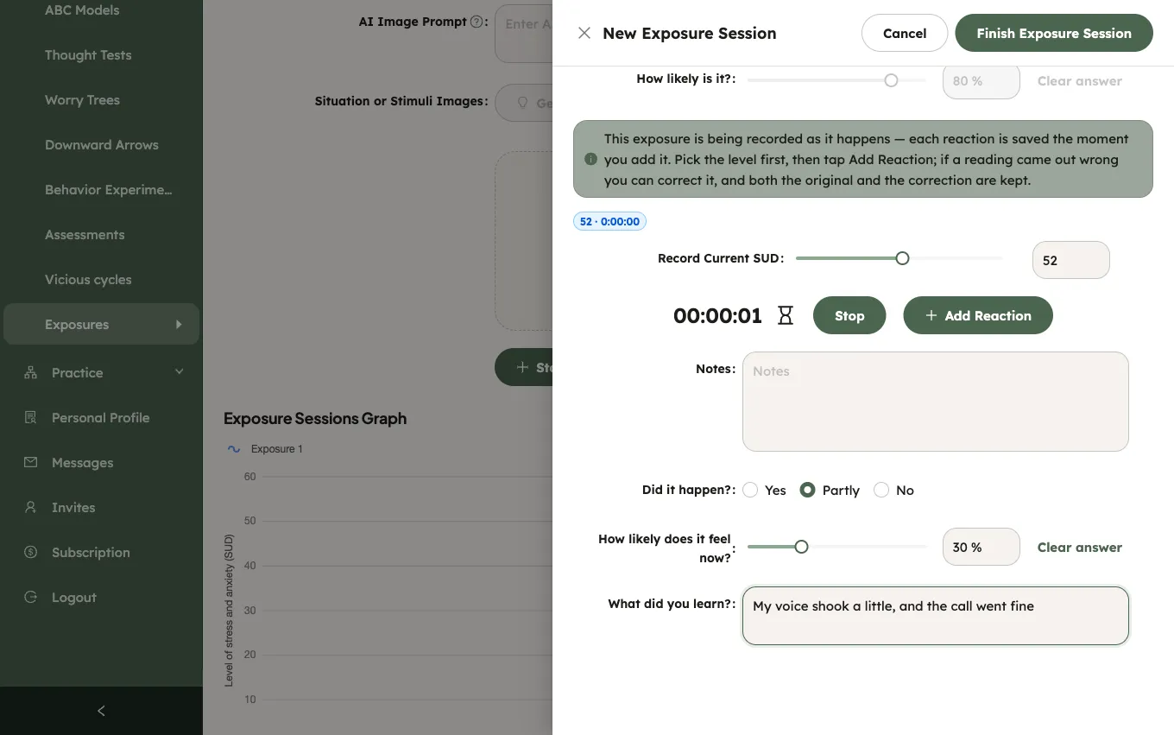
Task: Click the Logout icon
Action: pos(31,597)
